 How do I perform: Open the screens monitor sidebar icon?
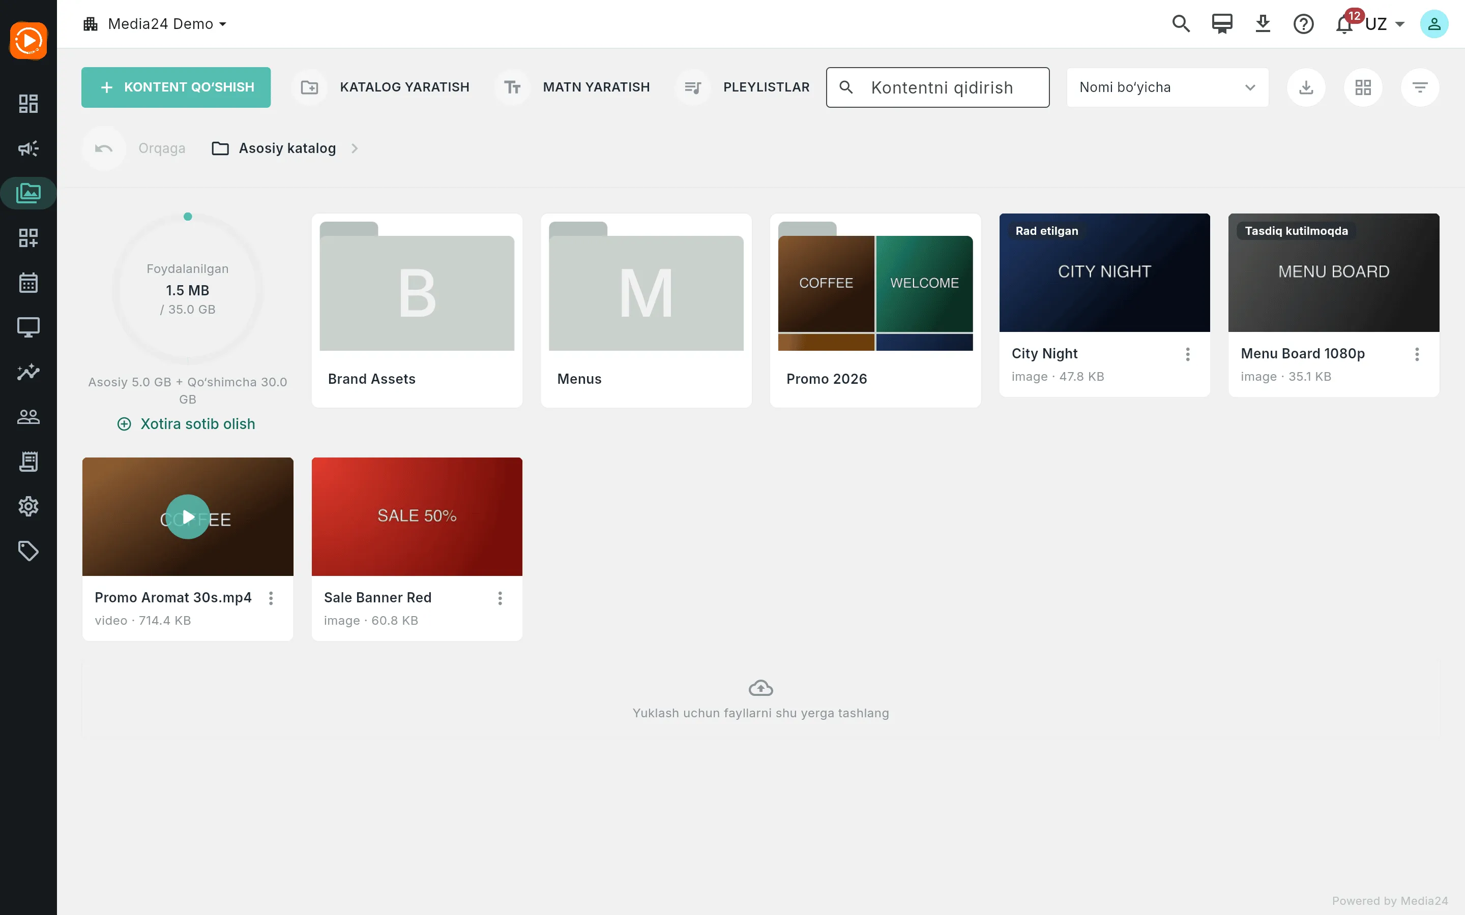[x=28, y=327]
